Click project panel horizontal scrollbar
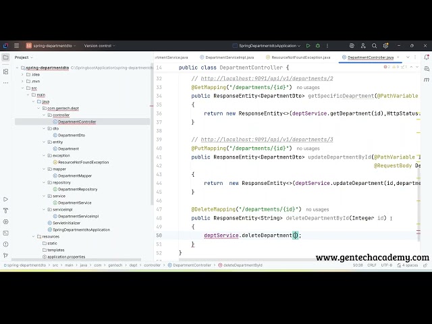Screen dimensions: 432x324 point(76,260)
